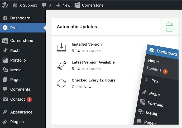Open Appearance in the left sidebar
The height and width of the screenshot is (128, 182).
(21, 112)
